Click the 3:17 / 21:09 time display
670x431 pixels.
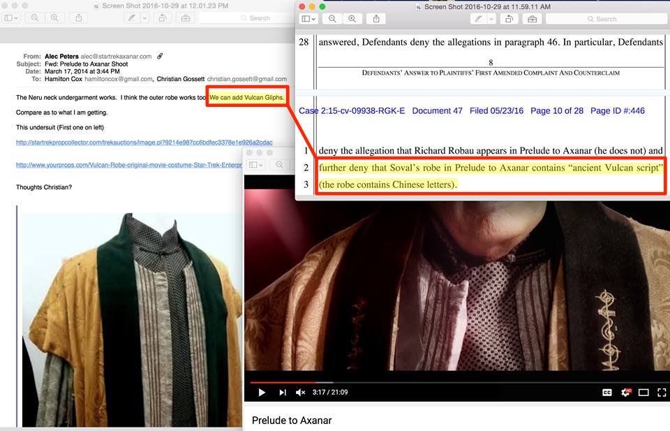pos(330,392)
